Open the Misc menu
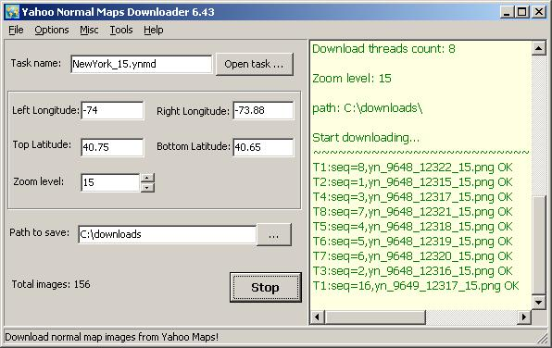552x348 pixels. tap(89, 30)
